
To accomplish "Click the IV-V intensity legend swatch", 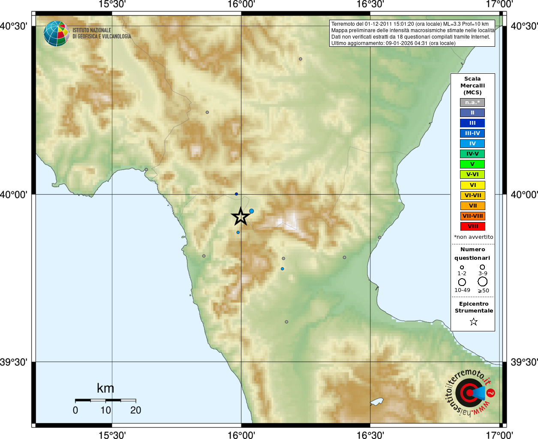I will tap(472, 154).
